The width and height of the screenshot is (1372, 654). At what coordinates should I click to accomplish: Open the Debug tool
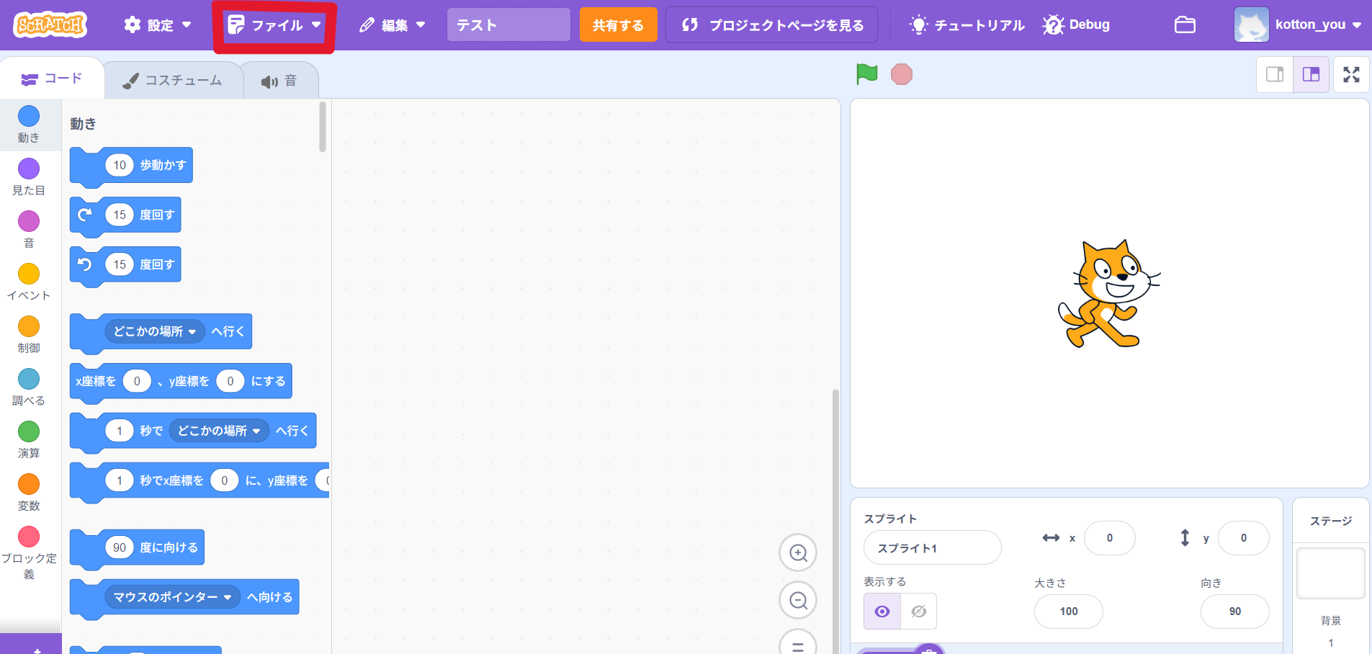click(x=1076, y=25)
